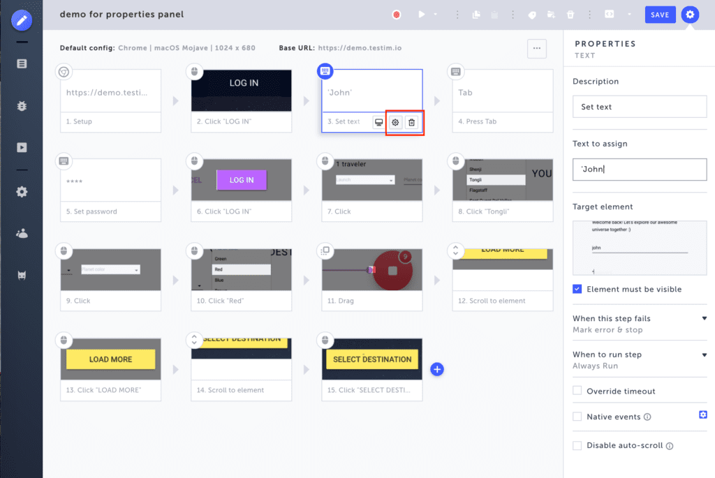Click the Target element preview image
This screenshot has width=715, height=478.
(x=640, y=248)
